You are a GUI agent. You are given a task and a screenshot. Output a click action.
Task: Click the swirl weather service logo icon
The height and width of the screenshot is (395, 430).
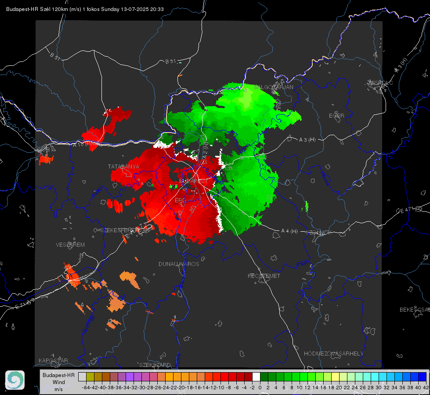[15, 380]
